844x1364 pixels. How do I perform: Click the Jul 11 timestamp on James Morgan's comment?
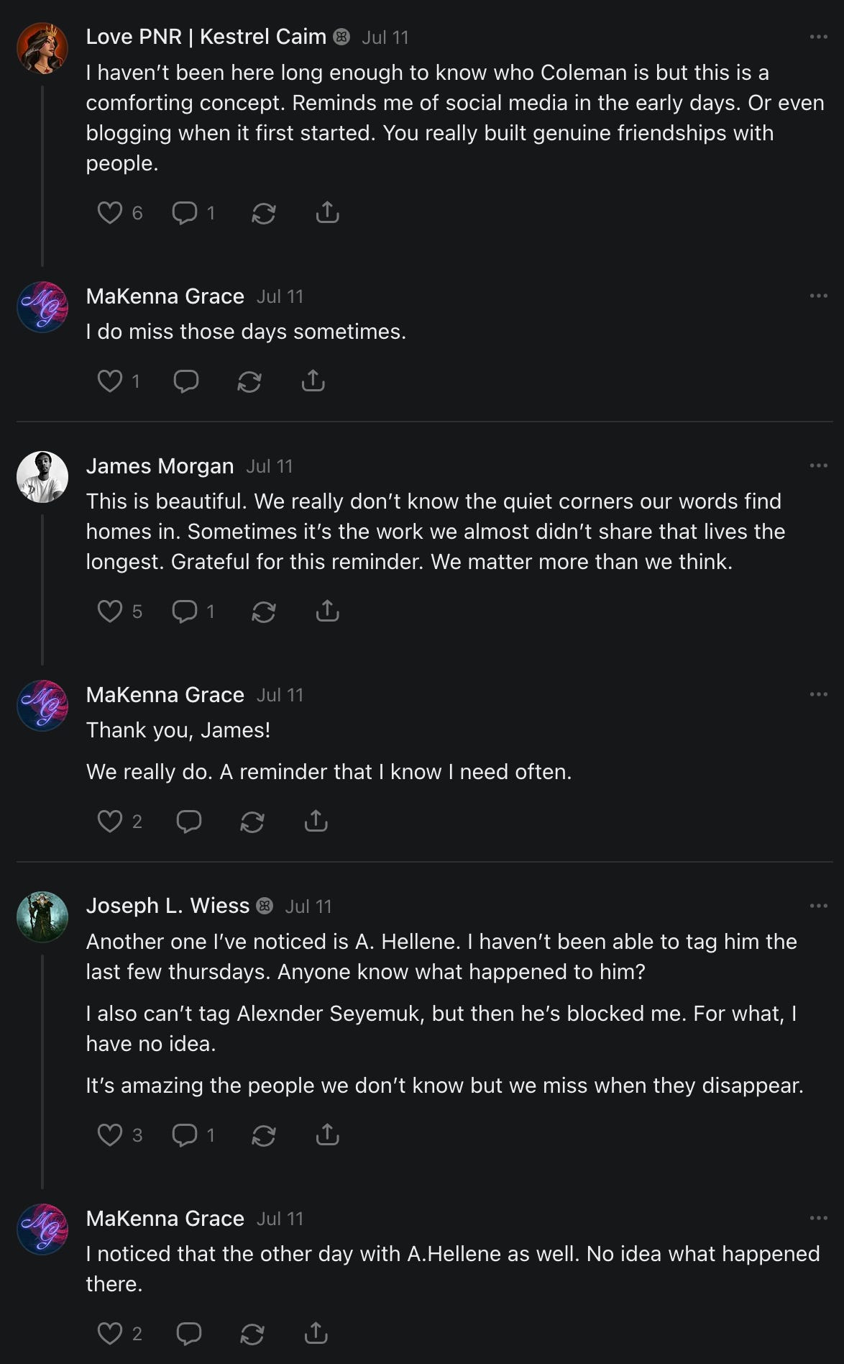point(270,466)
